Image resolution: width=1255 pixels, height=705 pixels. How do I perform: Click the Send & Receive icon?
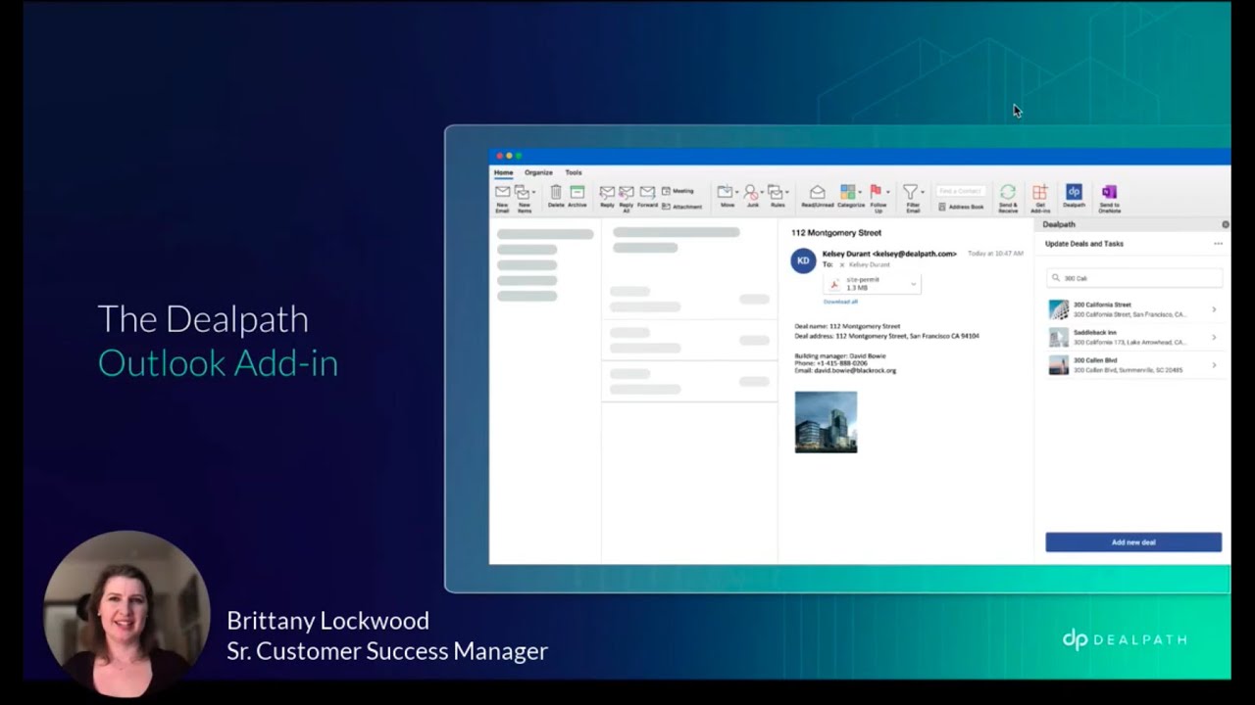pos(1007,192)
